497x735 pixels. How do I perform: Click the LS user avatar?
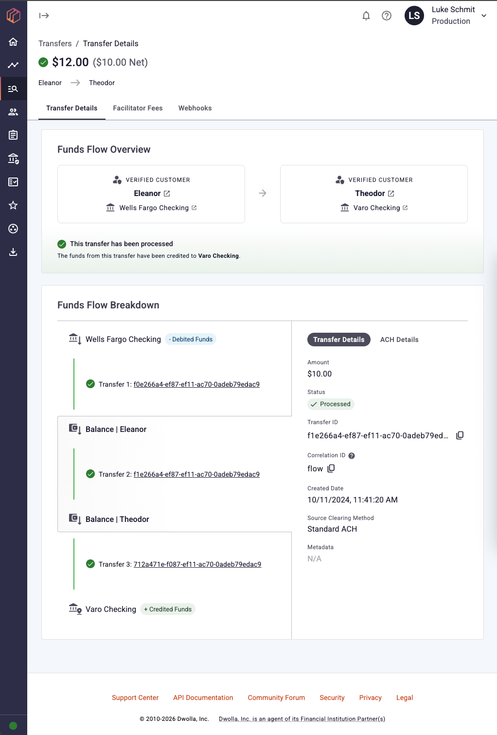[414, 16]
